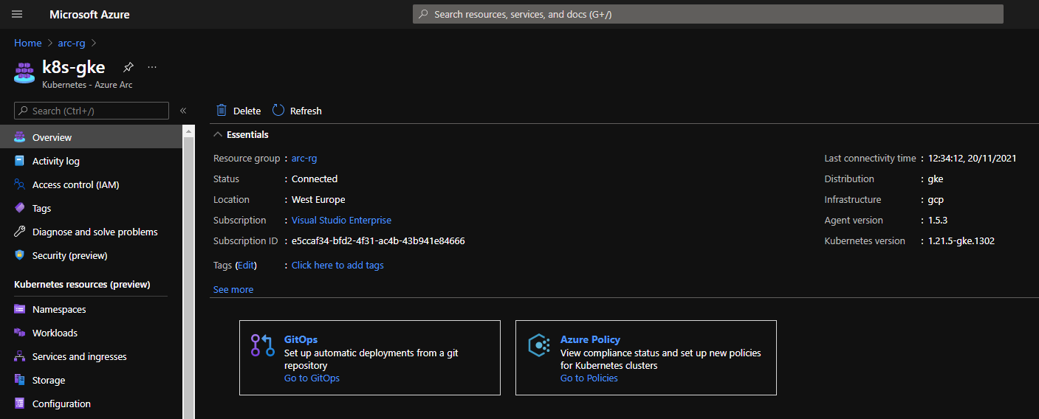Click the Kubernetes version value 1.21.5-gke.1302
1039x419 pixels.
click(x=961, y=240)
